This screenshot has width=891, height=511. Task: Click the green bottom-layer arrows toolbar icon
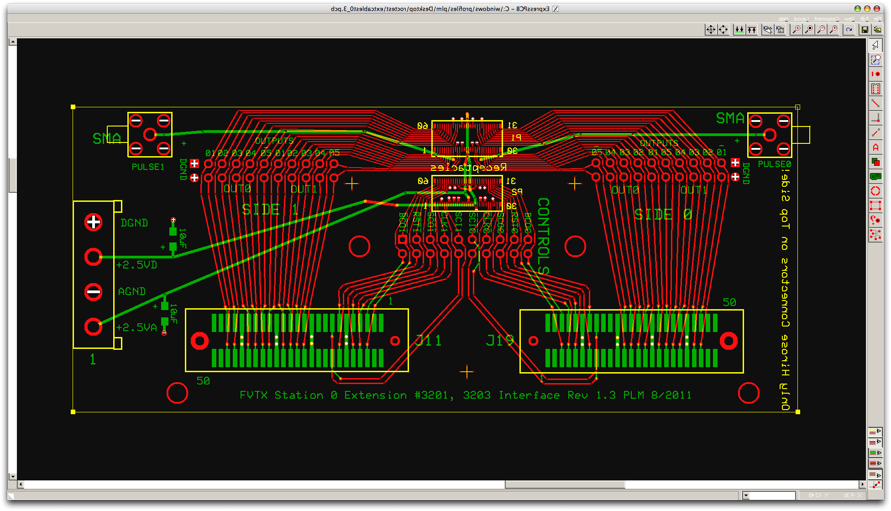pyautogui.click(x=739, y=30)
